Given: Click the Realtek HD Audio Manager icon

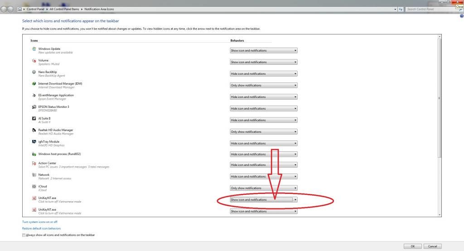Looking at the screenshot, I should point(34,130).
